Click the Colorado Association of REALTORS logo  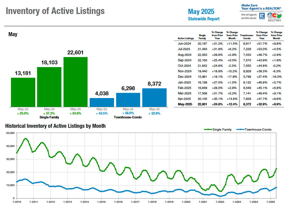tap(274, 17)
